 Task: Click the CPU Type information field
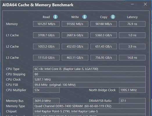(x=89, y=69)
